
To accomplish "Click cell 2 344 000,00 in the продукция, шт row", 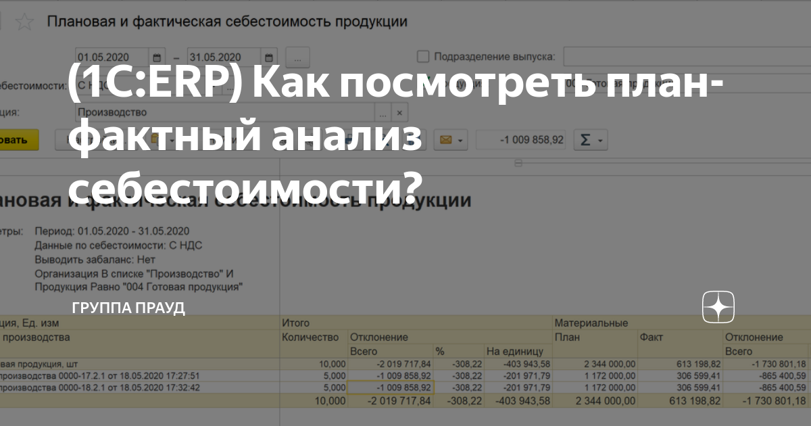I will coord(595,364).
